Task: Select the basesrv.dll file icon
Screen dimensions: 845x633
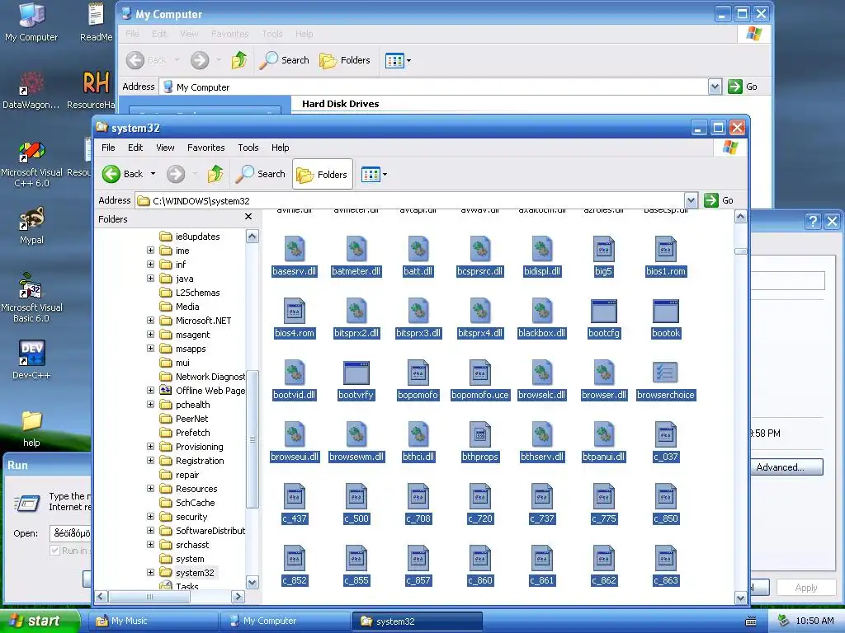Action: click(x=295, y=249)
